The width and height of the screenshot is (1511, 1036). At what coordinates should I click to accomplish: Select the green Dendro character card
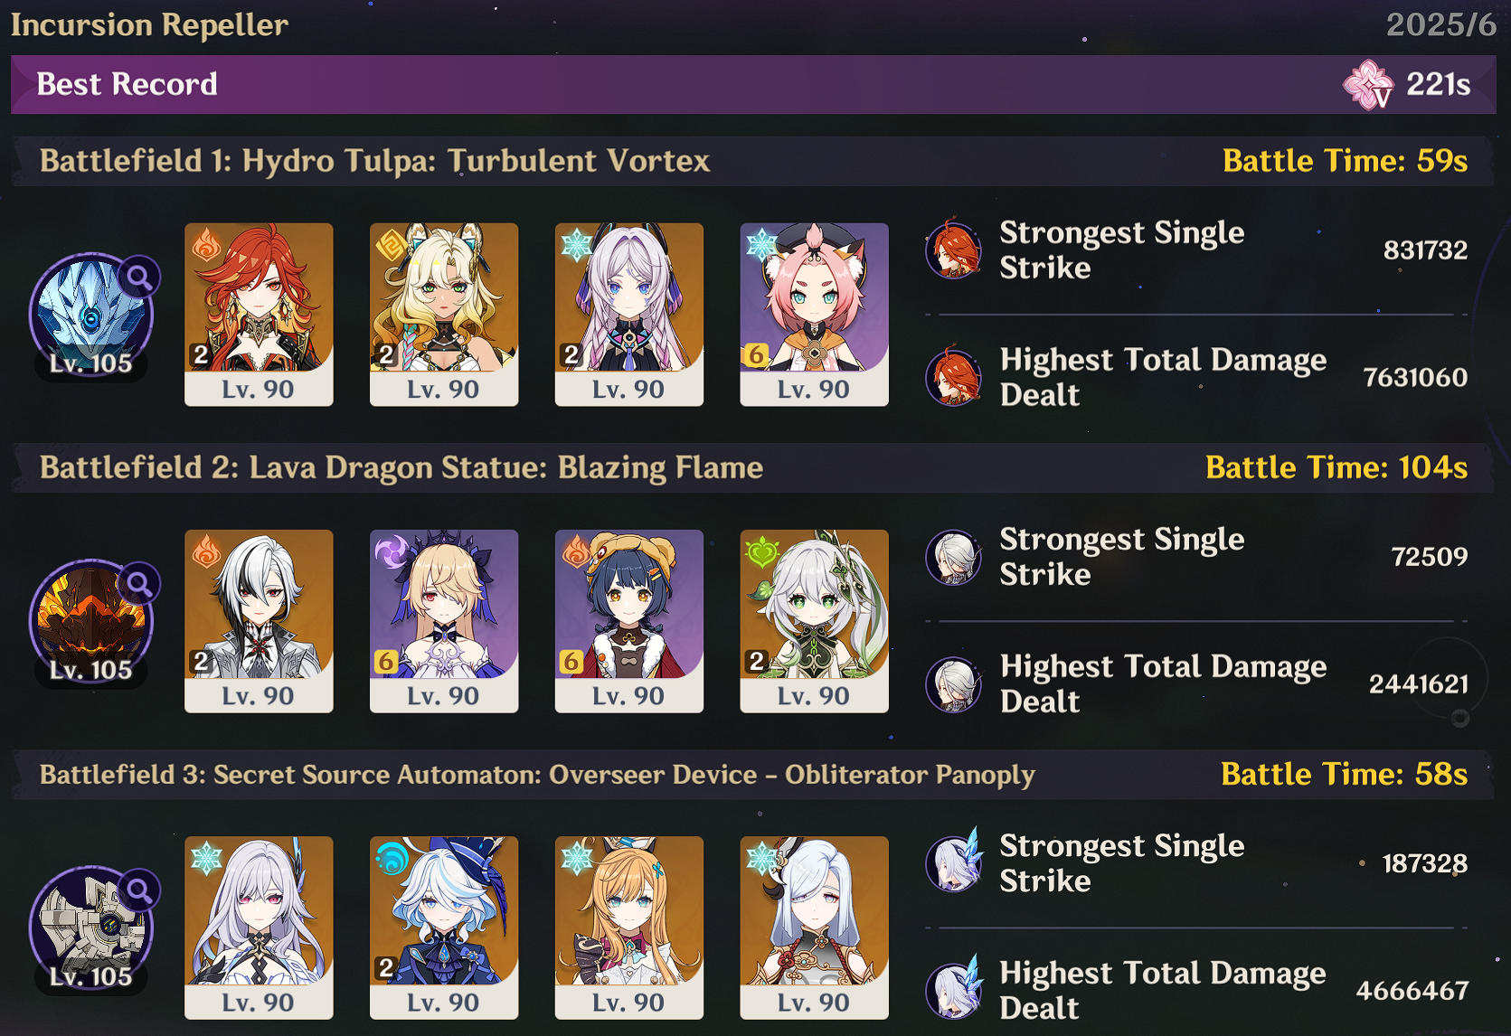tap(814, 621)
